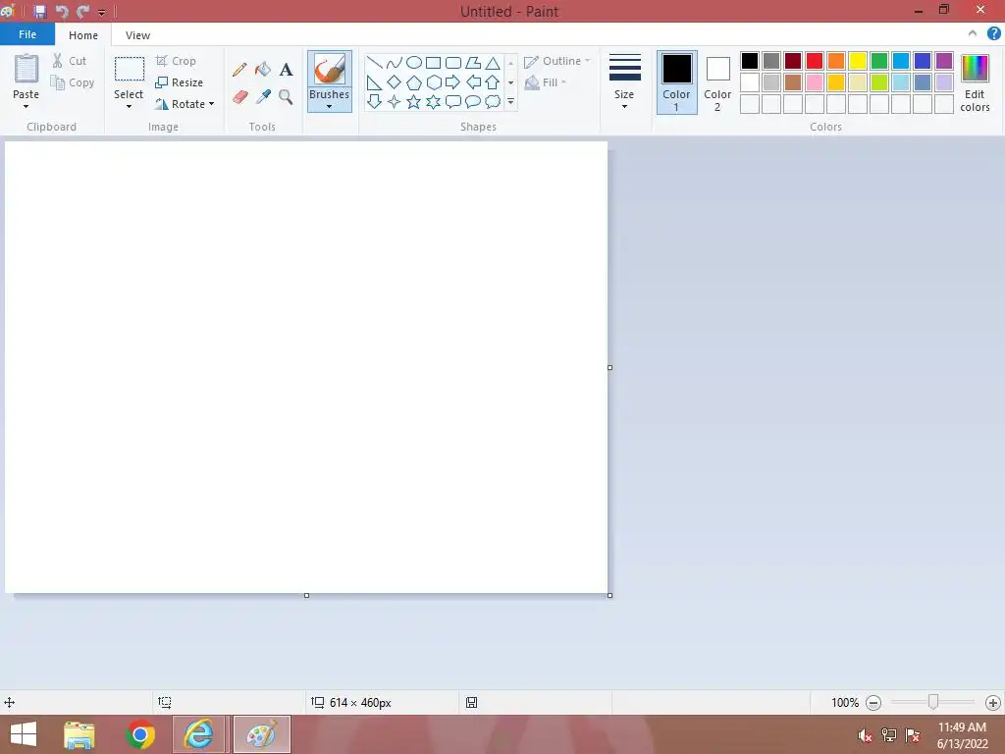This screenshot has height=754, width=1005.
Task: Pick the orange color swatch
Action: click(x=836, y=61)
